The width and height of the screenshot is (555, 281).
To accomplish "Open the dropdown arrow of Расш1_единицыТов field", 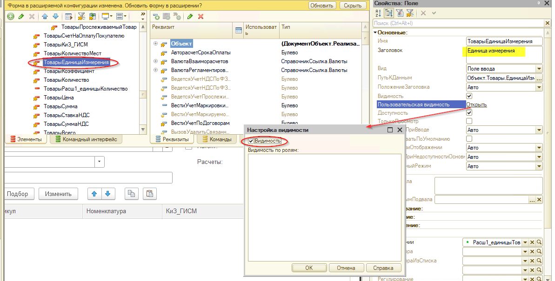I will (525, 242).
